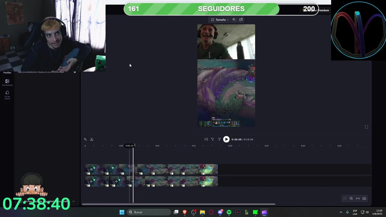386x217 pixels.
Task: Switch ESP LAA keyboard language
Action: pos(355,212)
